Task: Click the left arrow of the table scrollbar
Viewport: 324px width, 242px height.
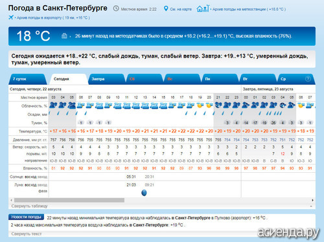Action: coord(11,200)
